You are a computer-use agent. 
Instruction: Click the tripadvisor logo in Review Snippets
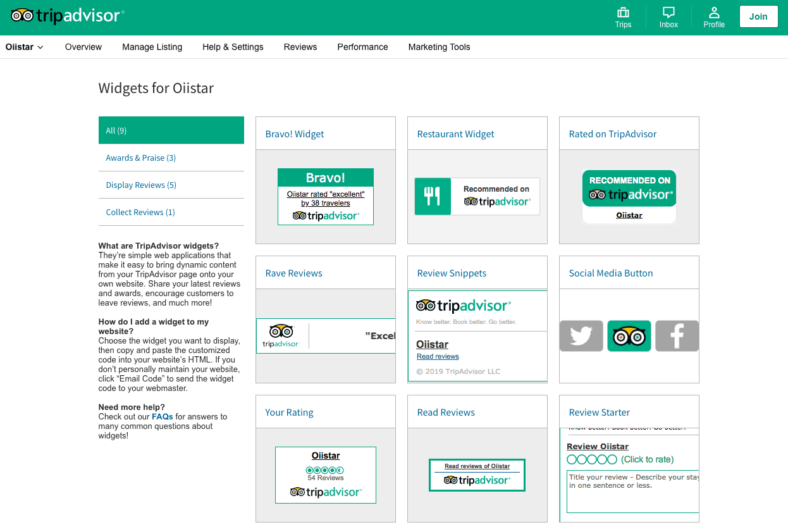coord(464,306)
